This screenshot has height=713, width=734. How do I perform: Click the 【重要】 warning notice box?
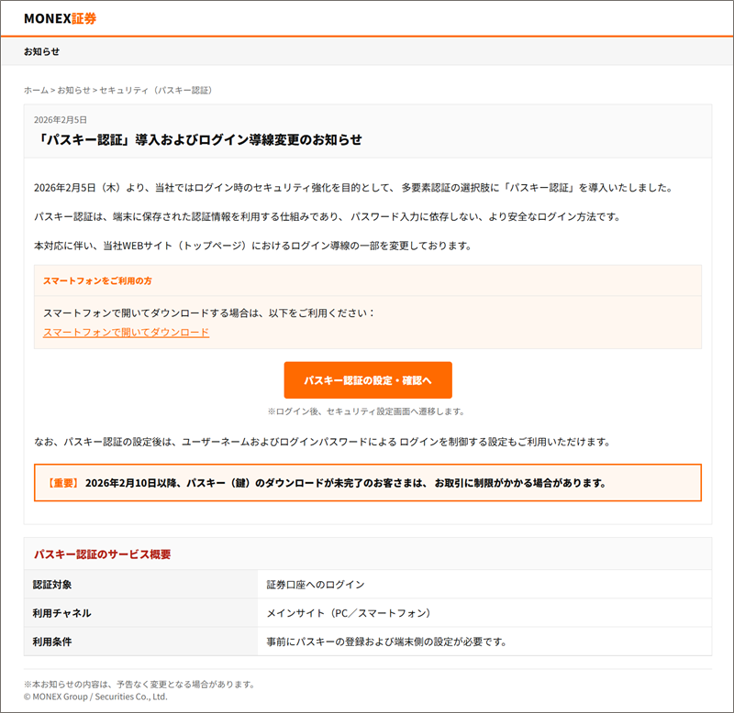[367, 482]
